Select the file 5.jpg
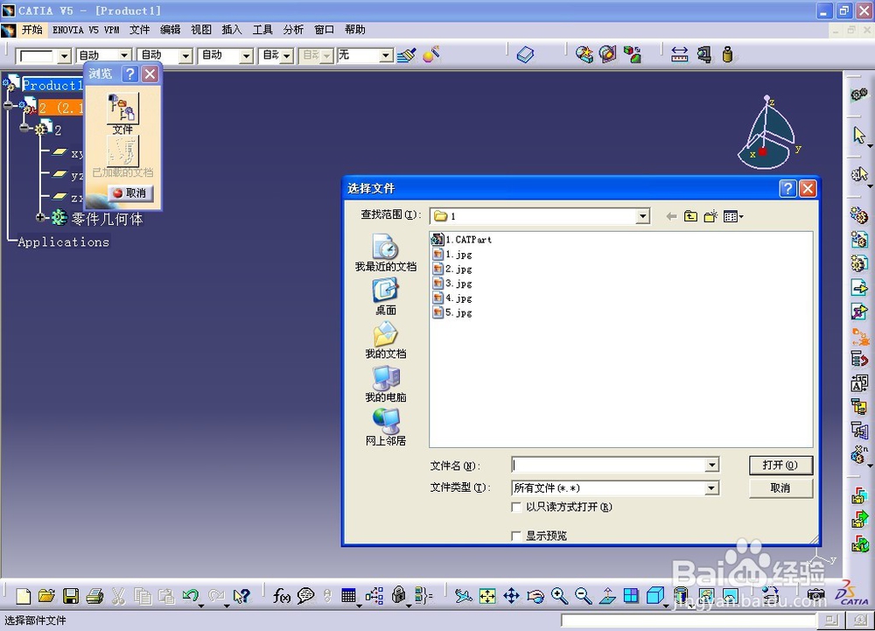The height and width of the screenshot is (631, 875). pos(452,313)
